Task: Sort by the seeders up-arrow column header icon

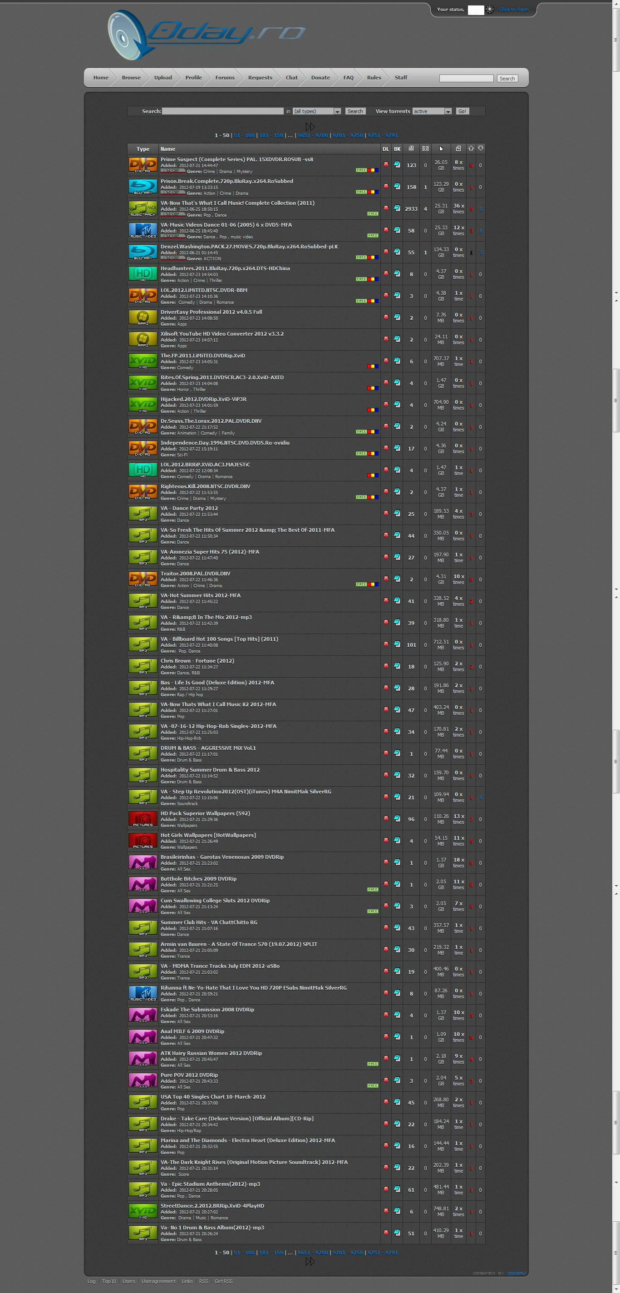Action: [471, 148]
